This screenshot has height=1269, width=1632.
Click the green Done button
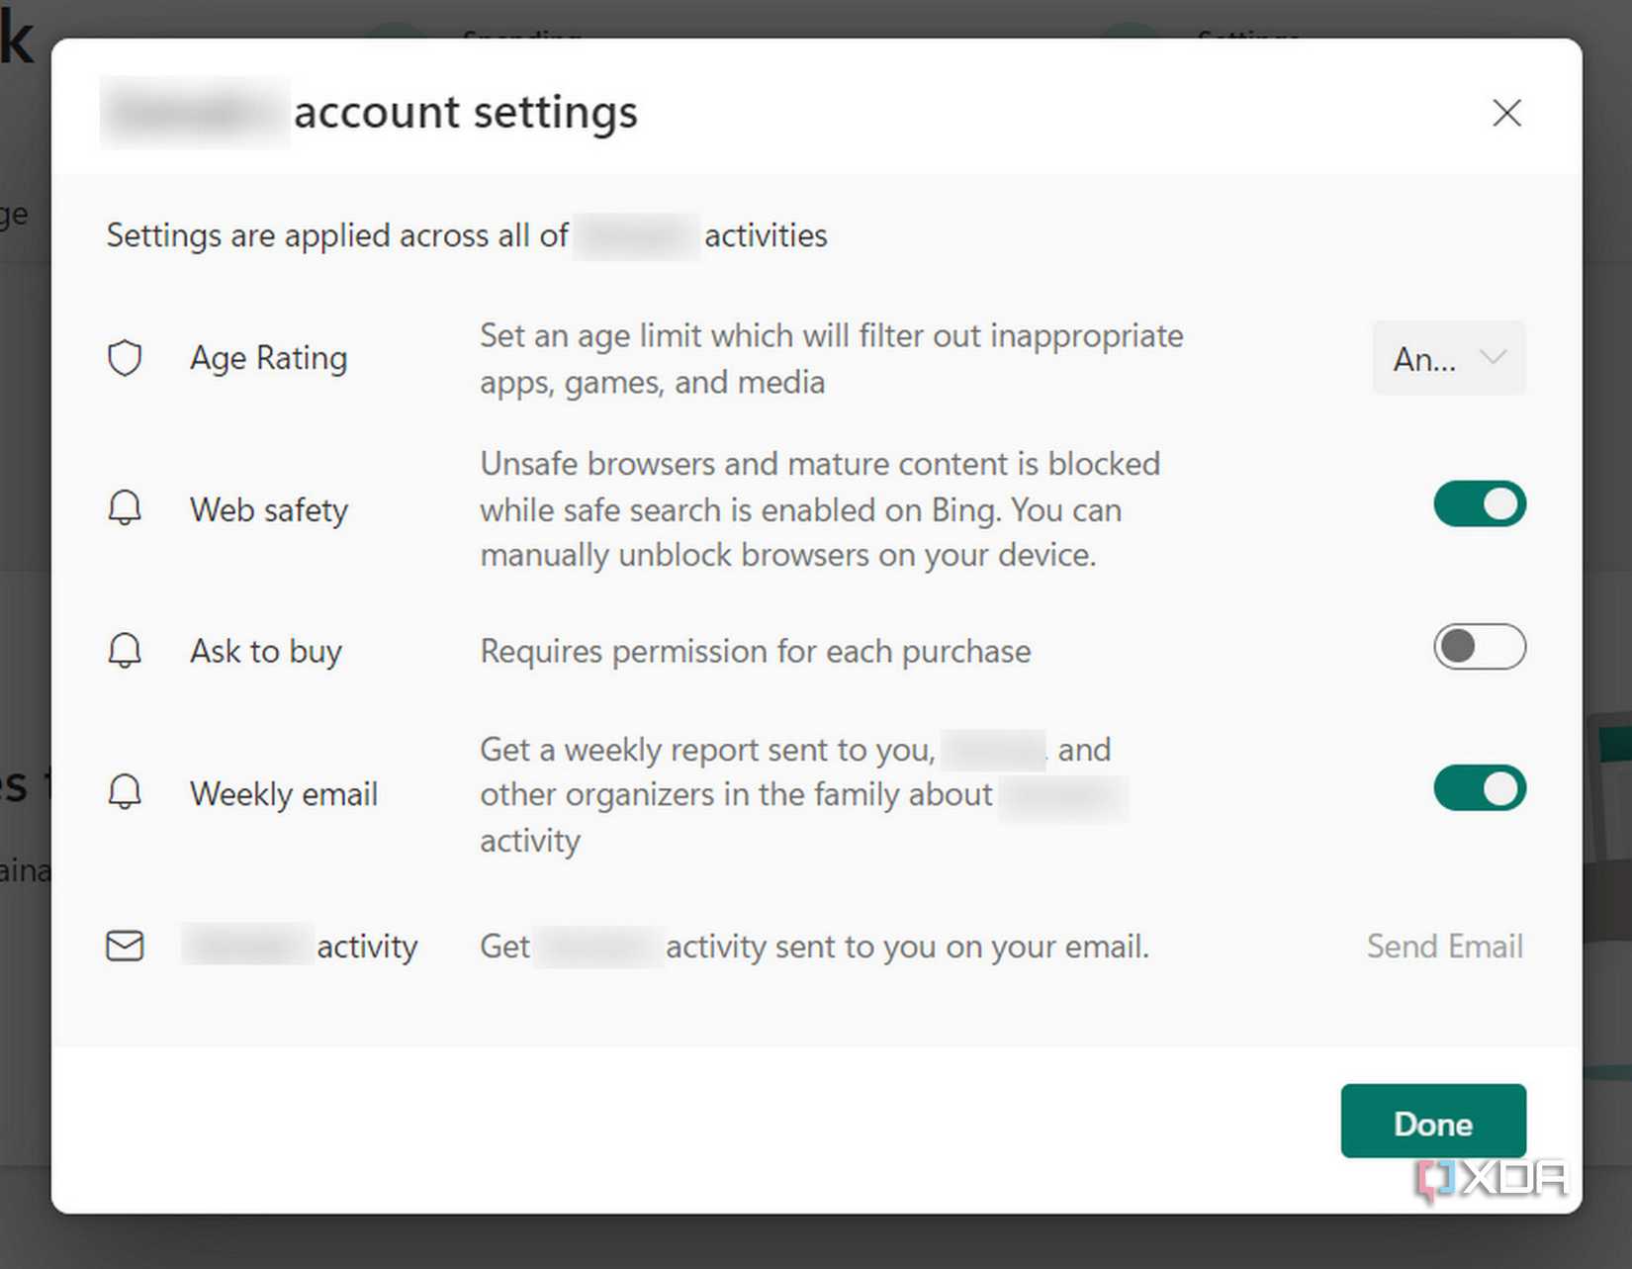(1433, 1121)
